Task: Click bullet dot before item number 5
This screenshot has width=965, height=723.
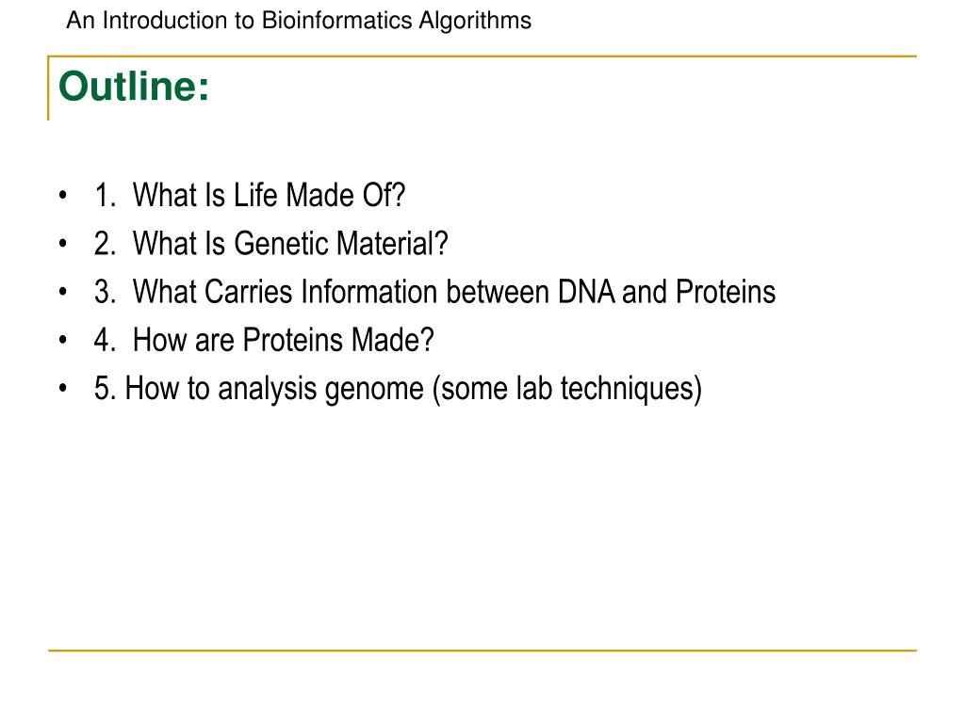Action: (x=63, y=389)
